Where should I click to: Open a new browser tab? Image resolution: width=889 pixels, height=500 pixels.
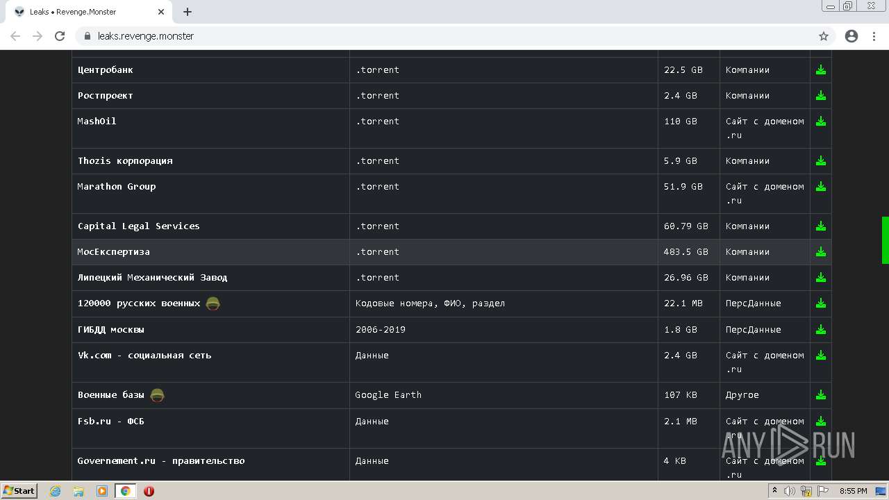tap(188, 12)
